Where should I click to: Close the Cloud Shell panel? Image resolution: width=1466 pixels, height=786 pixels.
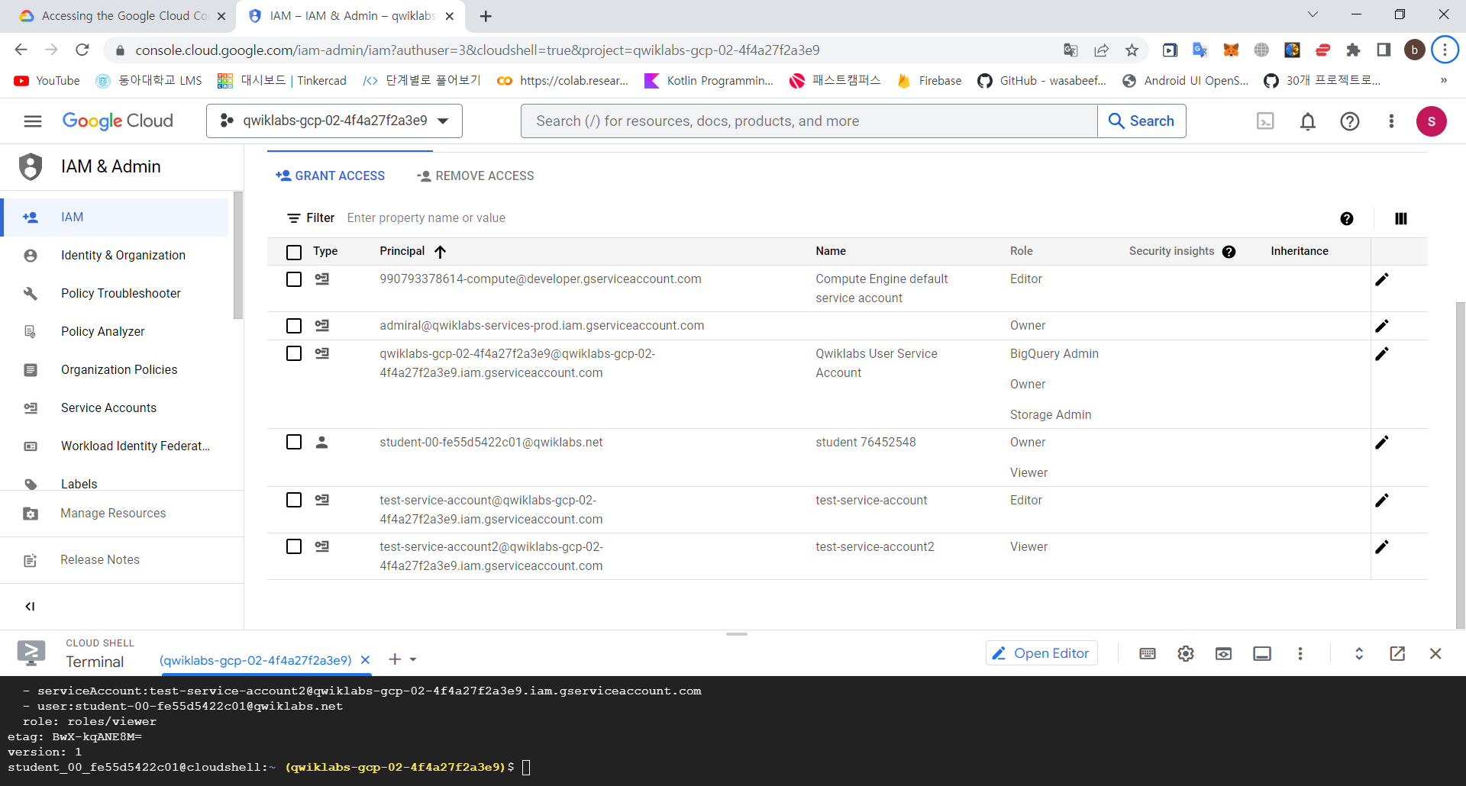tap(1435, 653)
